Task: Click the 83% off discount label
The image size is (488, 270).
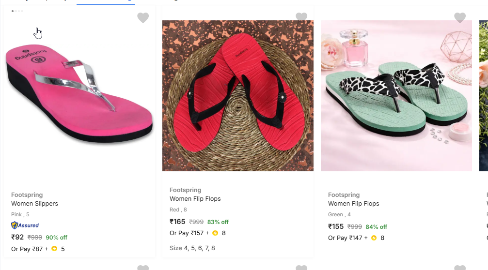Action: tap(218, 222)
